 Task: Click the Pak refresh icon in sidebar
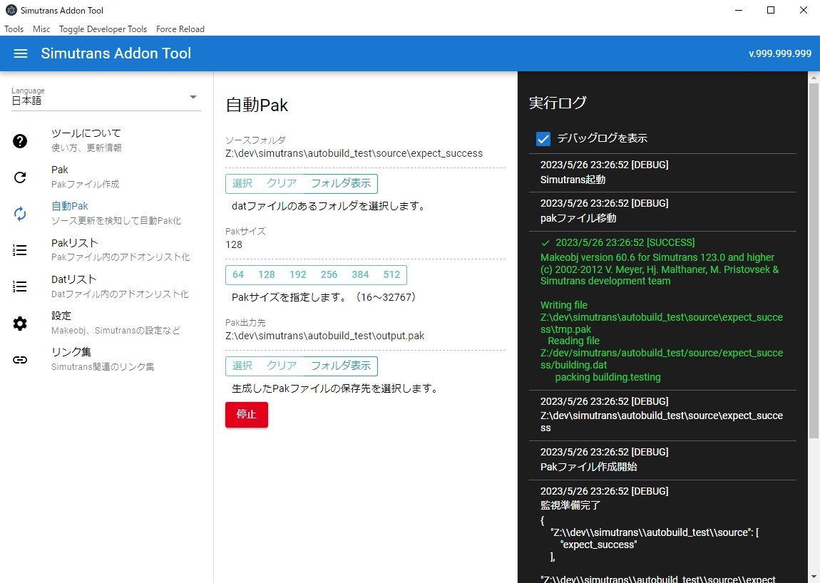tap(20, 177)
